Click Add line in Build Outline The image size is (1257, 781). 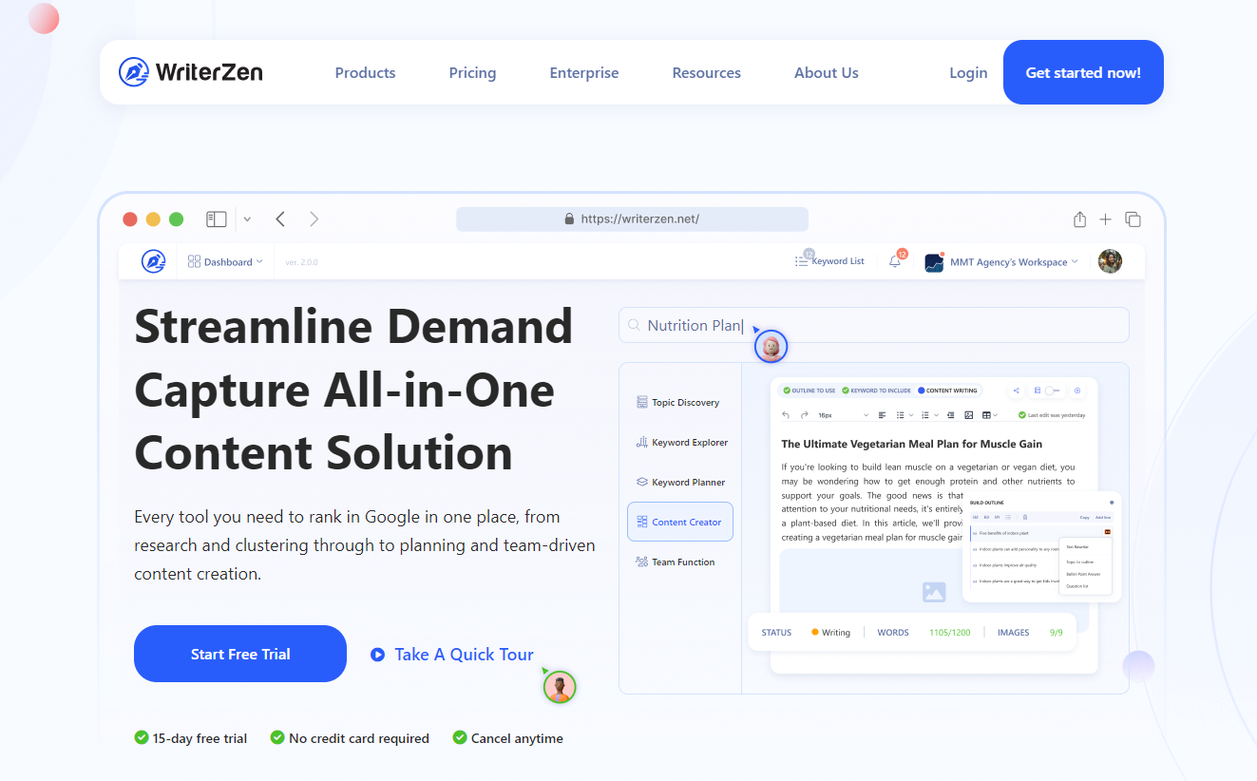[1103, 517]
